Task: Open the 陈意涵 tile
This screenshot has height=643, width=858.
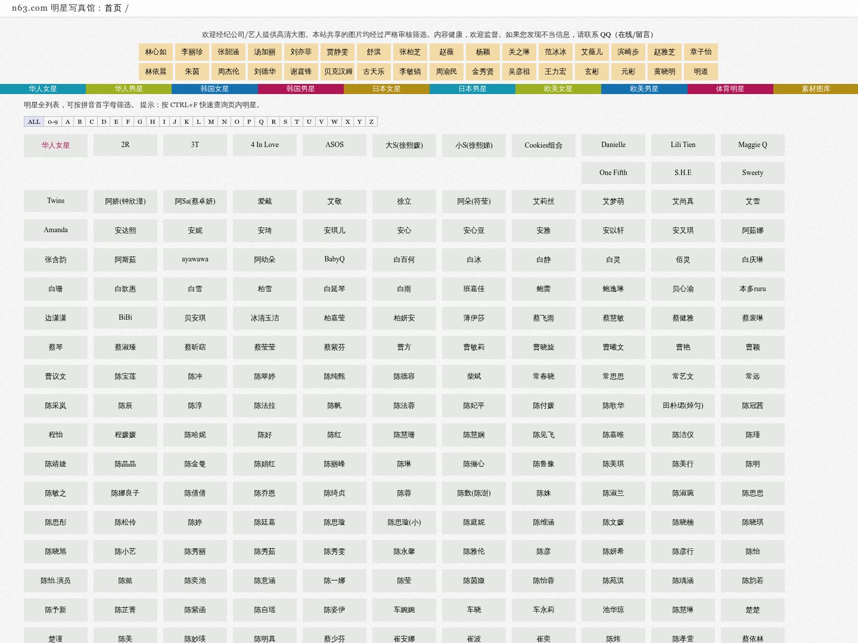Action: (x=265, y=580)
